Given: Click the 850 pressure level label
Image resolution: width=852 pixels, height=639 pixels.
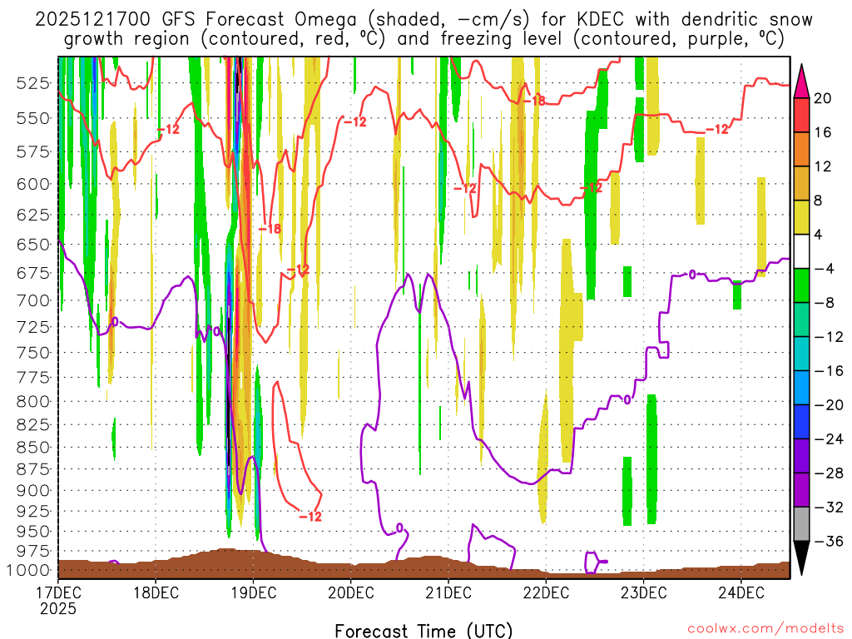Looking at the screenshot, I should [x=32, y=447].
